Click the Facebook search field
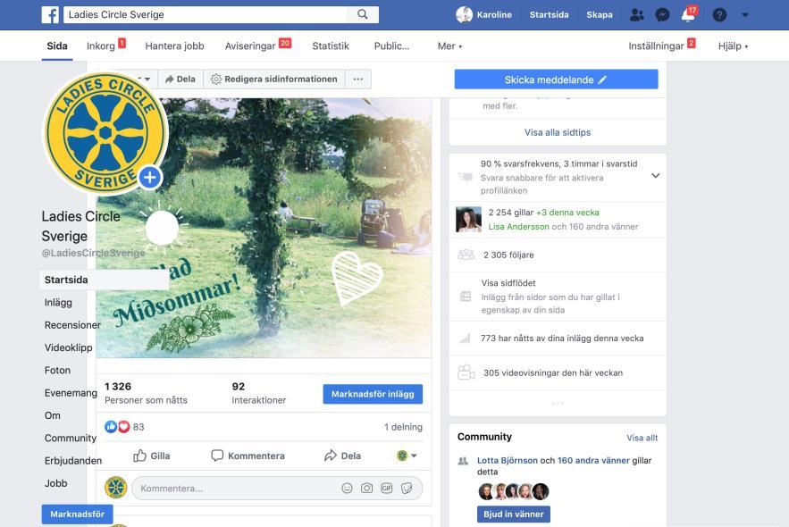The image size is (789, 527). (x=206, y=14)
